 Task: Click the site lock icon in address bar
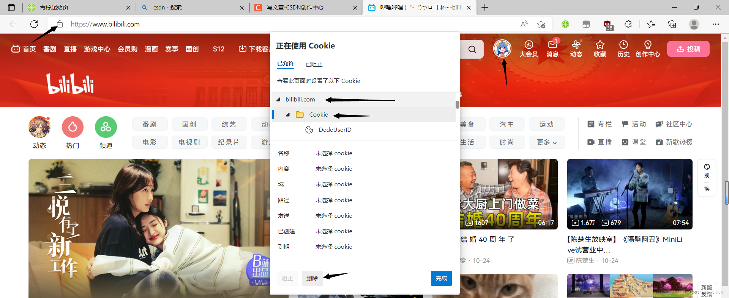60,24
